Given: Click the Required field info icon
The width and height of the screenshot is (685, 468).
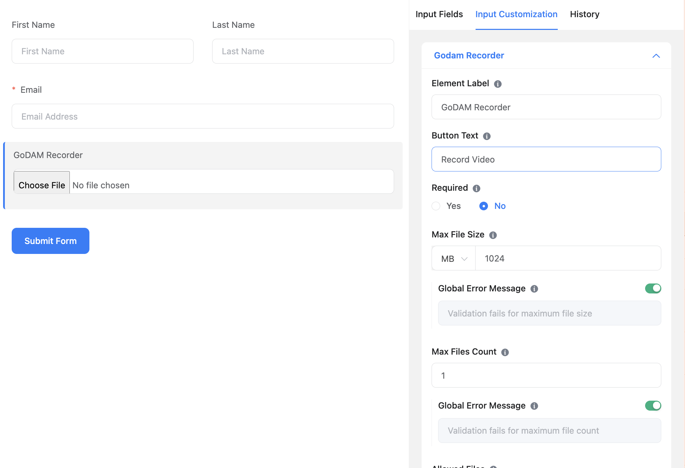Looking at the screenshot, I should point(476,188).
